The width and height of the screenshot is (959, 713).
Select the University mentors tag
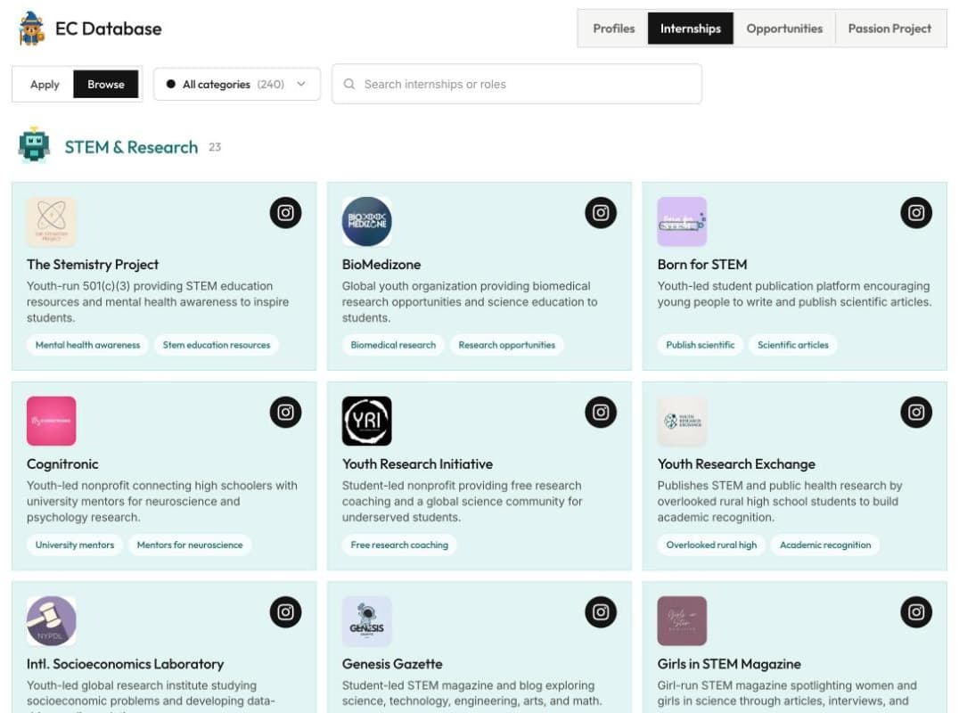point(75,545)
